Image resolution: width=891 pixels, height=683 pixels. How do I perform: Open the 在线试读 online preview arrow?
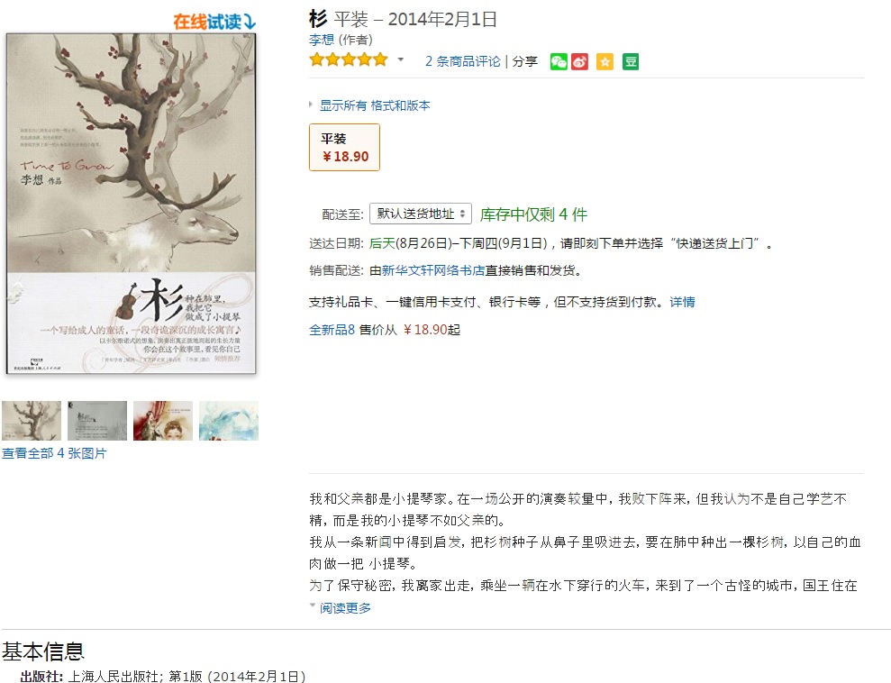coord(214,22)
